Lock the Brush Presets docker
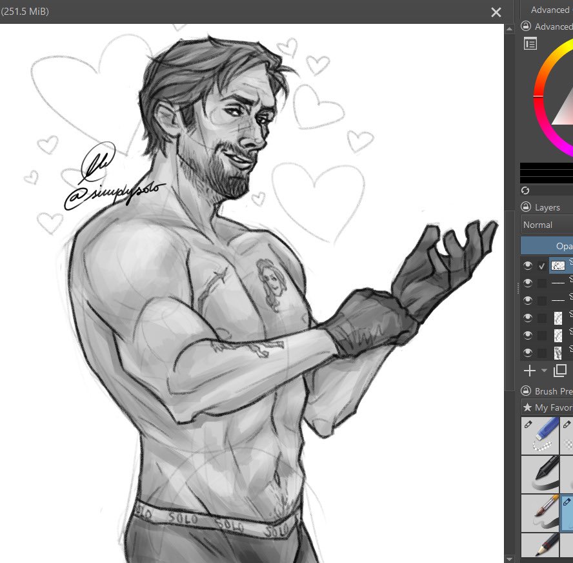This screenshot has width=573, height=563. pyautogui.click(x=526, y=391)
